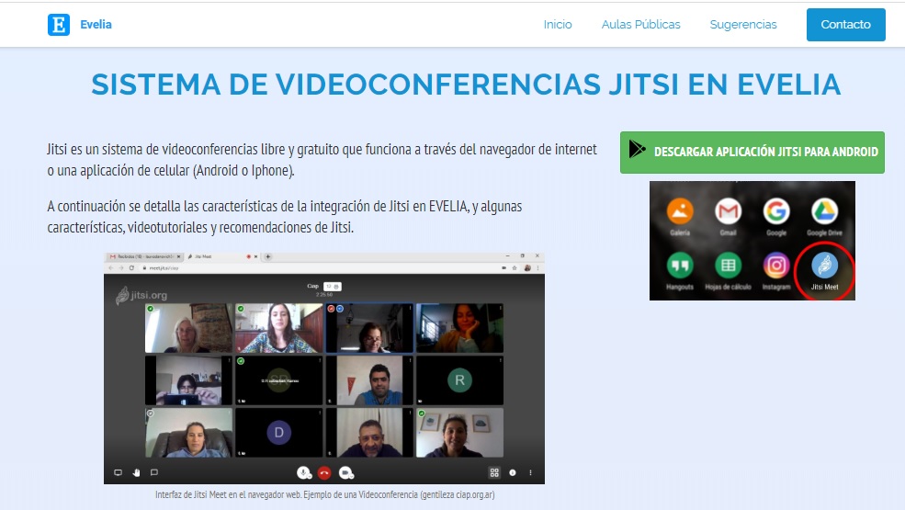Select the participant tile with letter D
The height and width of the screenshot is (510, 905).
click(x=278, y=433)
